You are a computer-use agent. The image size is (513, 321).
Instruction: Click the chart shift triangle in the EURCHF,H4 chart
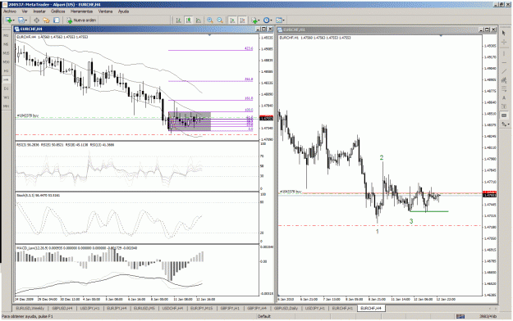(x=209, y=35)
